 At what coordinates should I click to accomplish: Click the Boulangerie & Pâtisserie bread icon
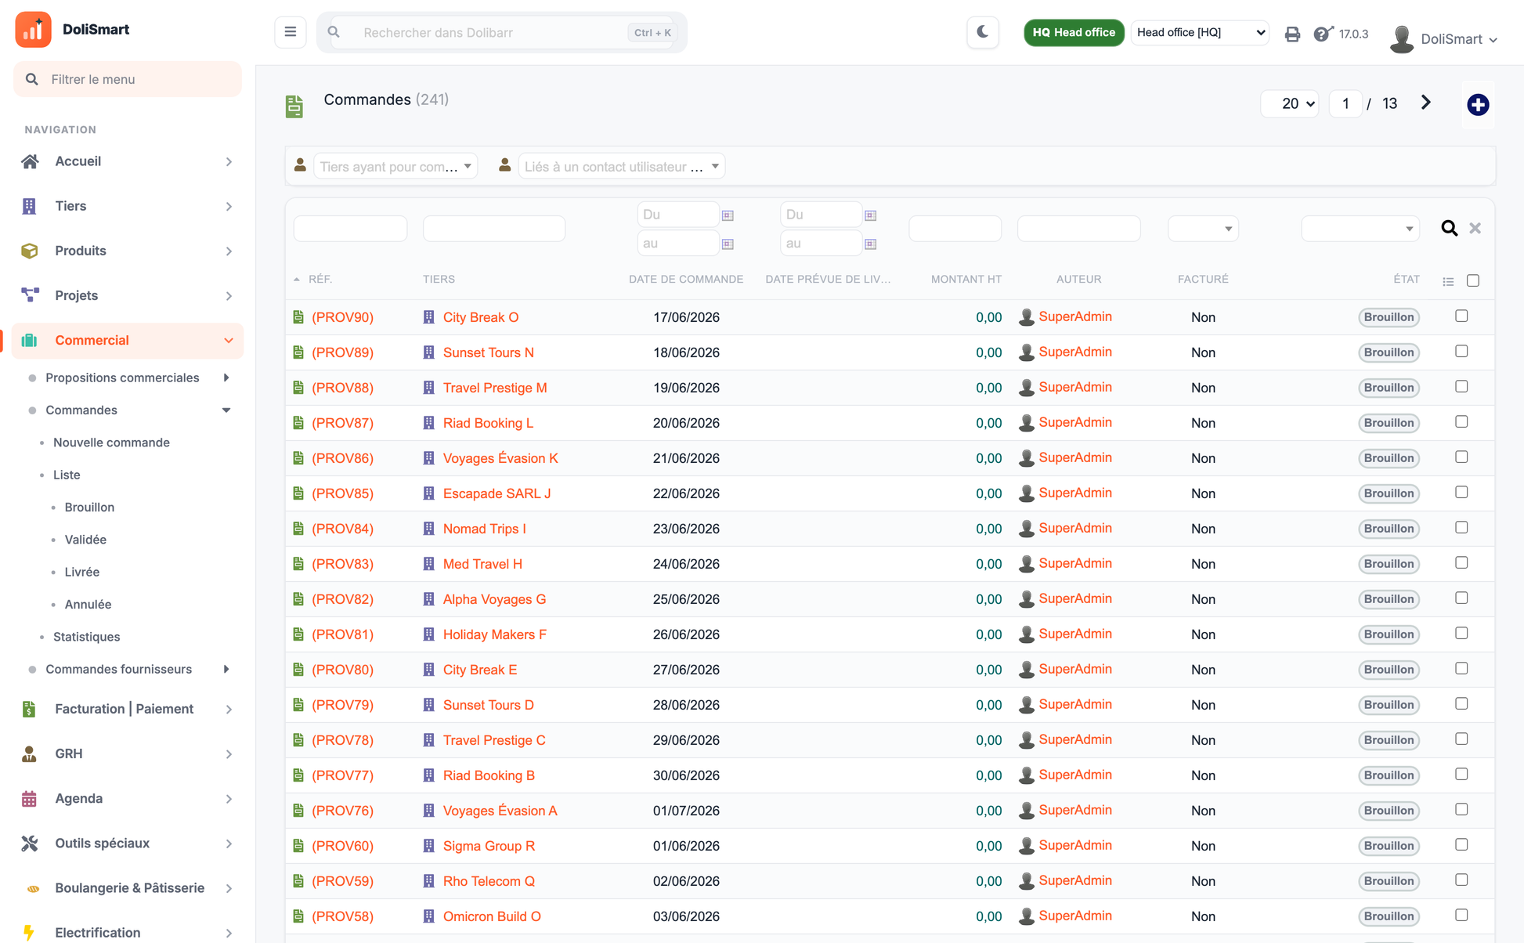click(x=33, y=888)
